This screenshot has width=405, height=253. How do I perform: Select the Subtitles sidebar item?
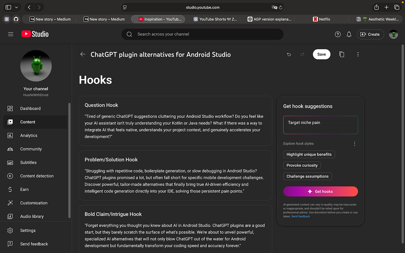pyautogui.click(x=28, y=162)
